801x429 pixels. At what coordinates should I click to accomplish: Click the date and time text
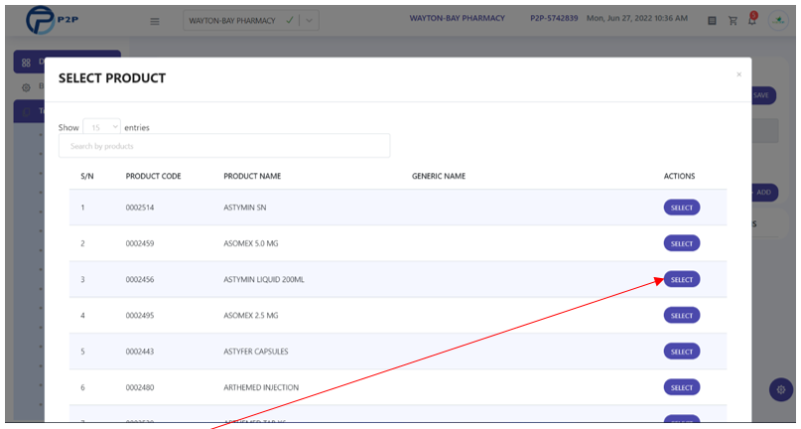(x=637, y=18)
